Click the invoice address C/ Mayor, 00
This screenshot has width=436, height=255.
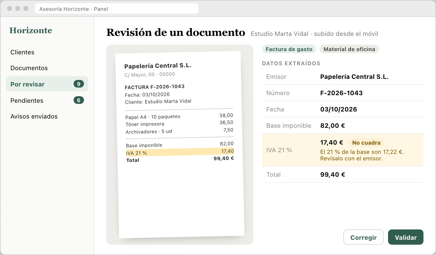tap(150, 74)
